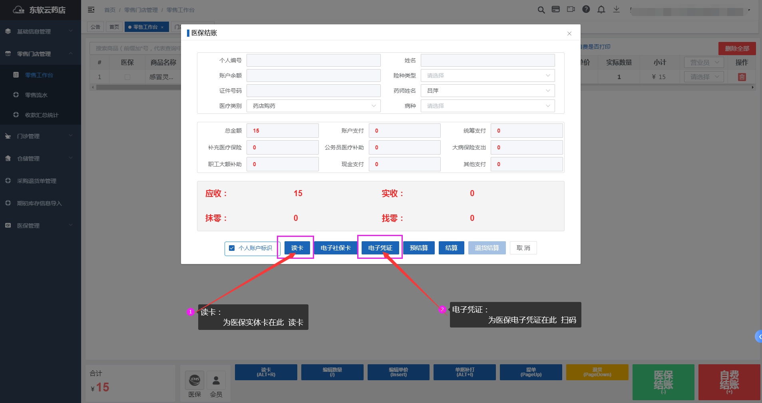Toggle the 个人账户标识 checkbox

click(x=232, y=248)
